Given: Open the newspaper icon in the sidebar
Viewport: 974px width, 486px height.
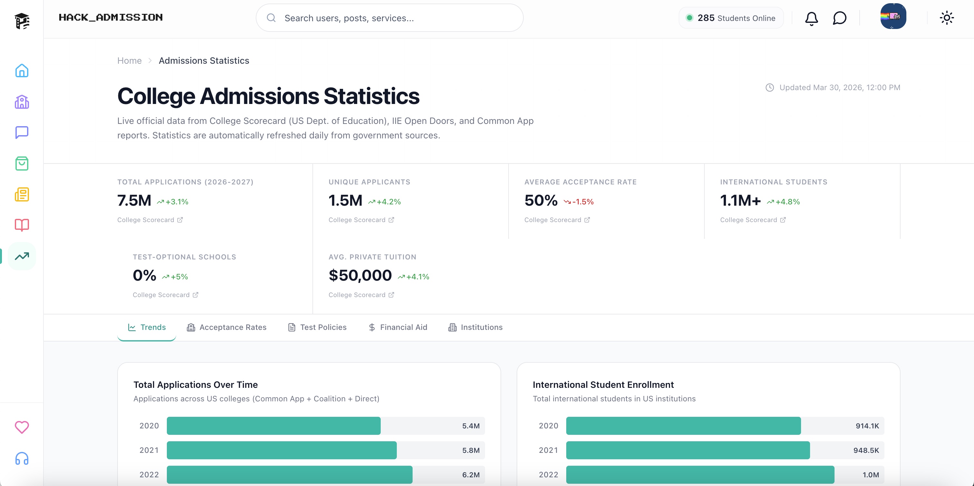Looking at the screenshot, I should point(22,194).
